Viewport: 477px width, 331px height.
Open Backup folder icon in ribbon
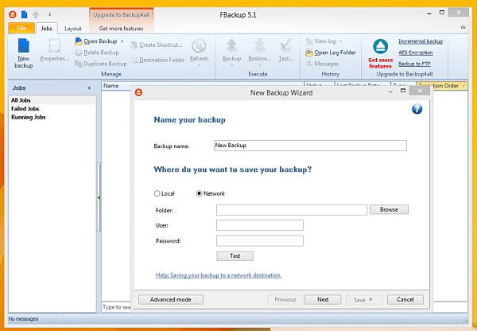point(79,41)
